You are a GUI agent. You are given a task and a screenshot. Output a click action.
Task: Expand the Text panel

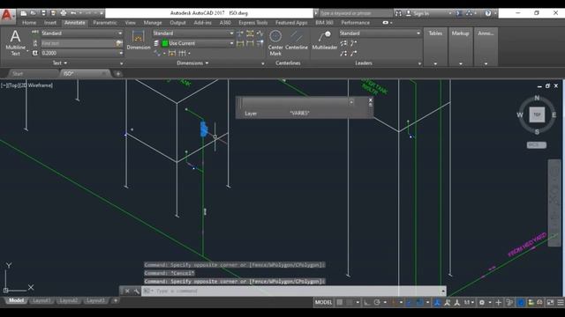point(60,63)
